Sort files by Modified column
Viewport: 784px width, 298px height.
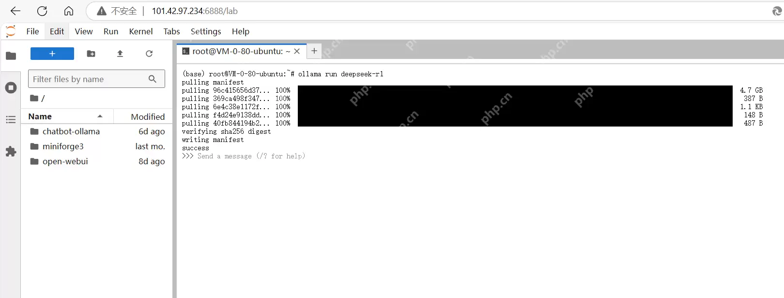[147, 116]
